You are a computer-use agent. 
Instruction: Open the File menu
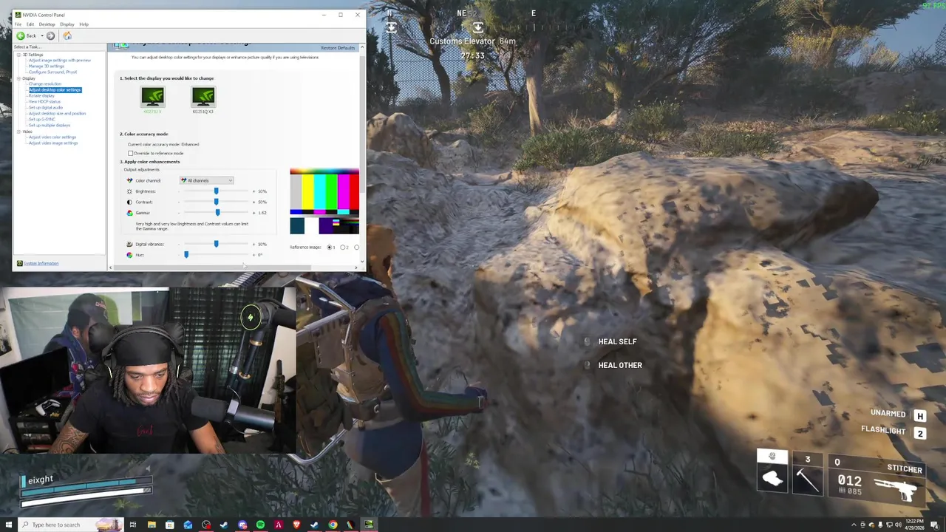coord(18,24)
